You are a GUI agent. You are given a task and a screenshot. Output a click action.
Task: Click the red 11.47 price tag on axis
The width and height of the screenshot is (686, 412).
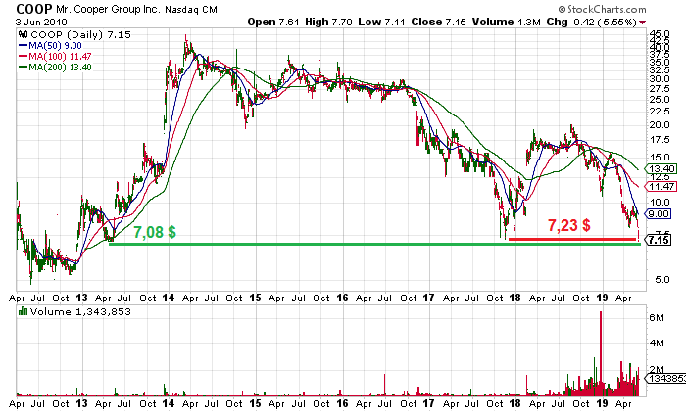click(661, 187)
